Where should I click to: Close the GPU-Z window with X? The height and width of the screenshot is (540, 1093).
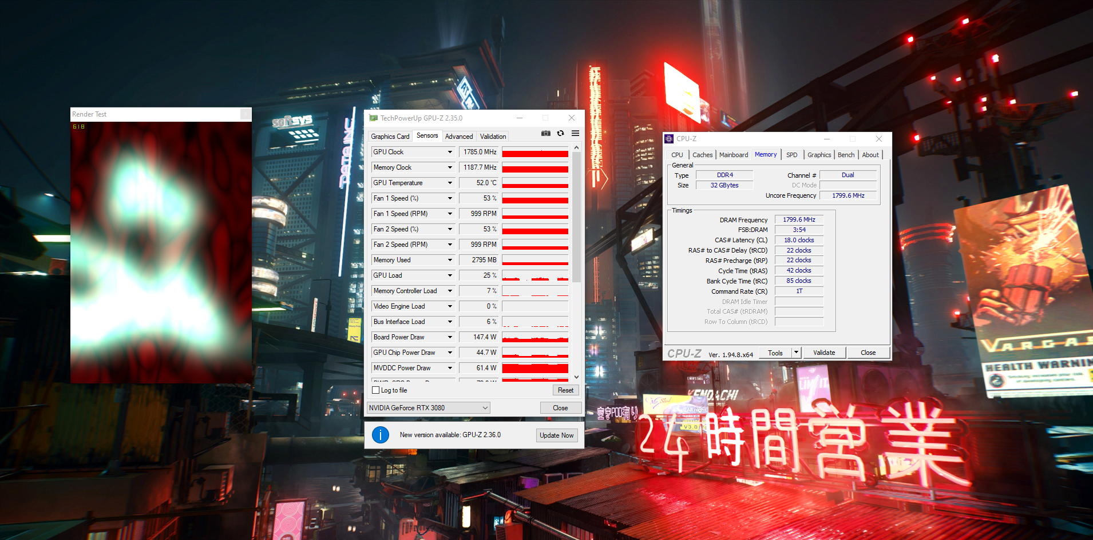[571, 118]
